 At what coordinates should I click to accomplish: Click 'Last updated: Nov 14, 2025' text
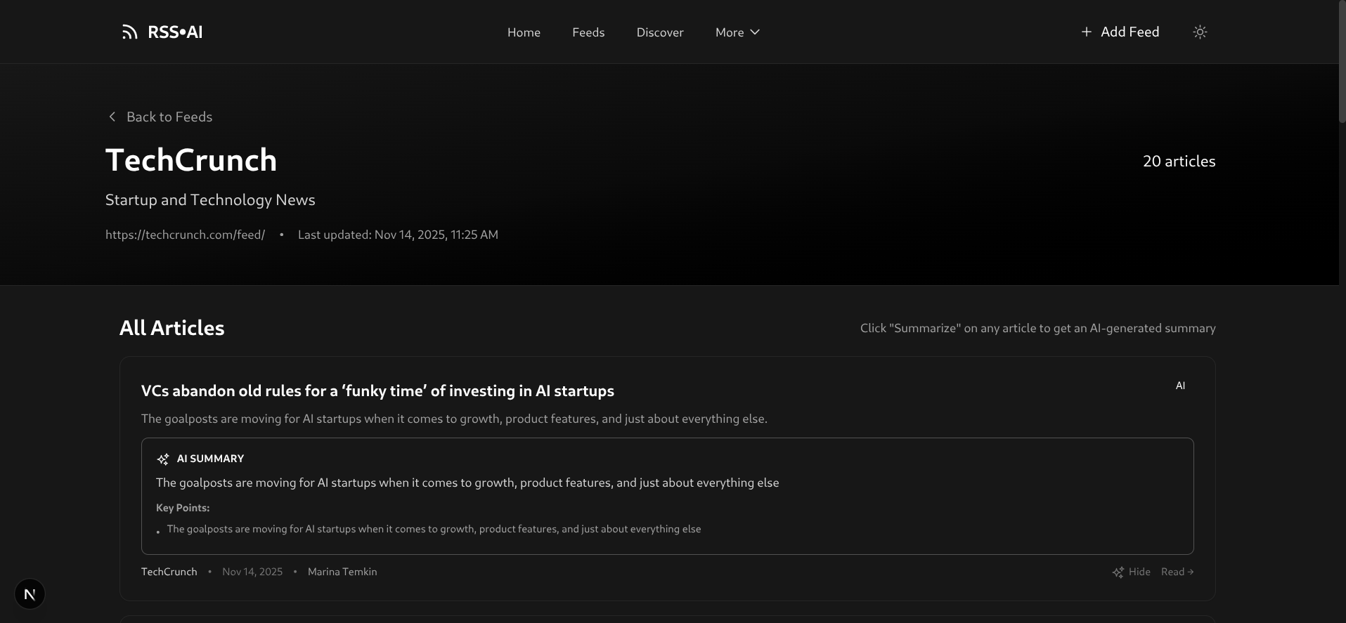click(x=398, y=235)
